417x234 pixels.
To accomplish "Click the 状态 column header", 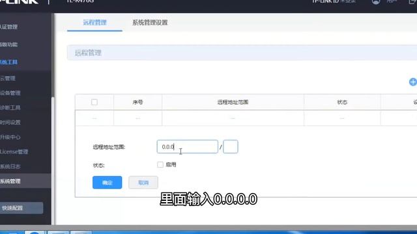I will point(342,102).
